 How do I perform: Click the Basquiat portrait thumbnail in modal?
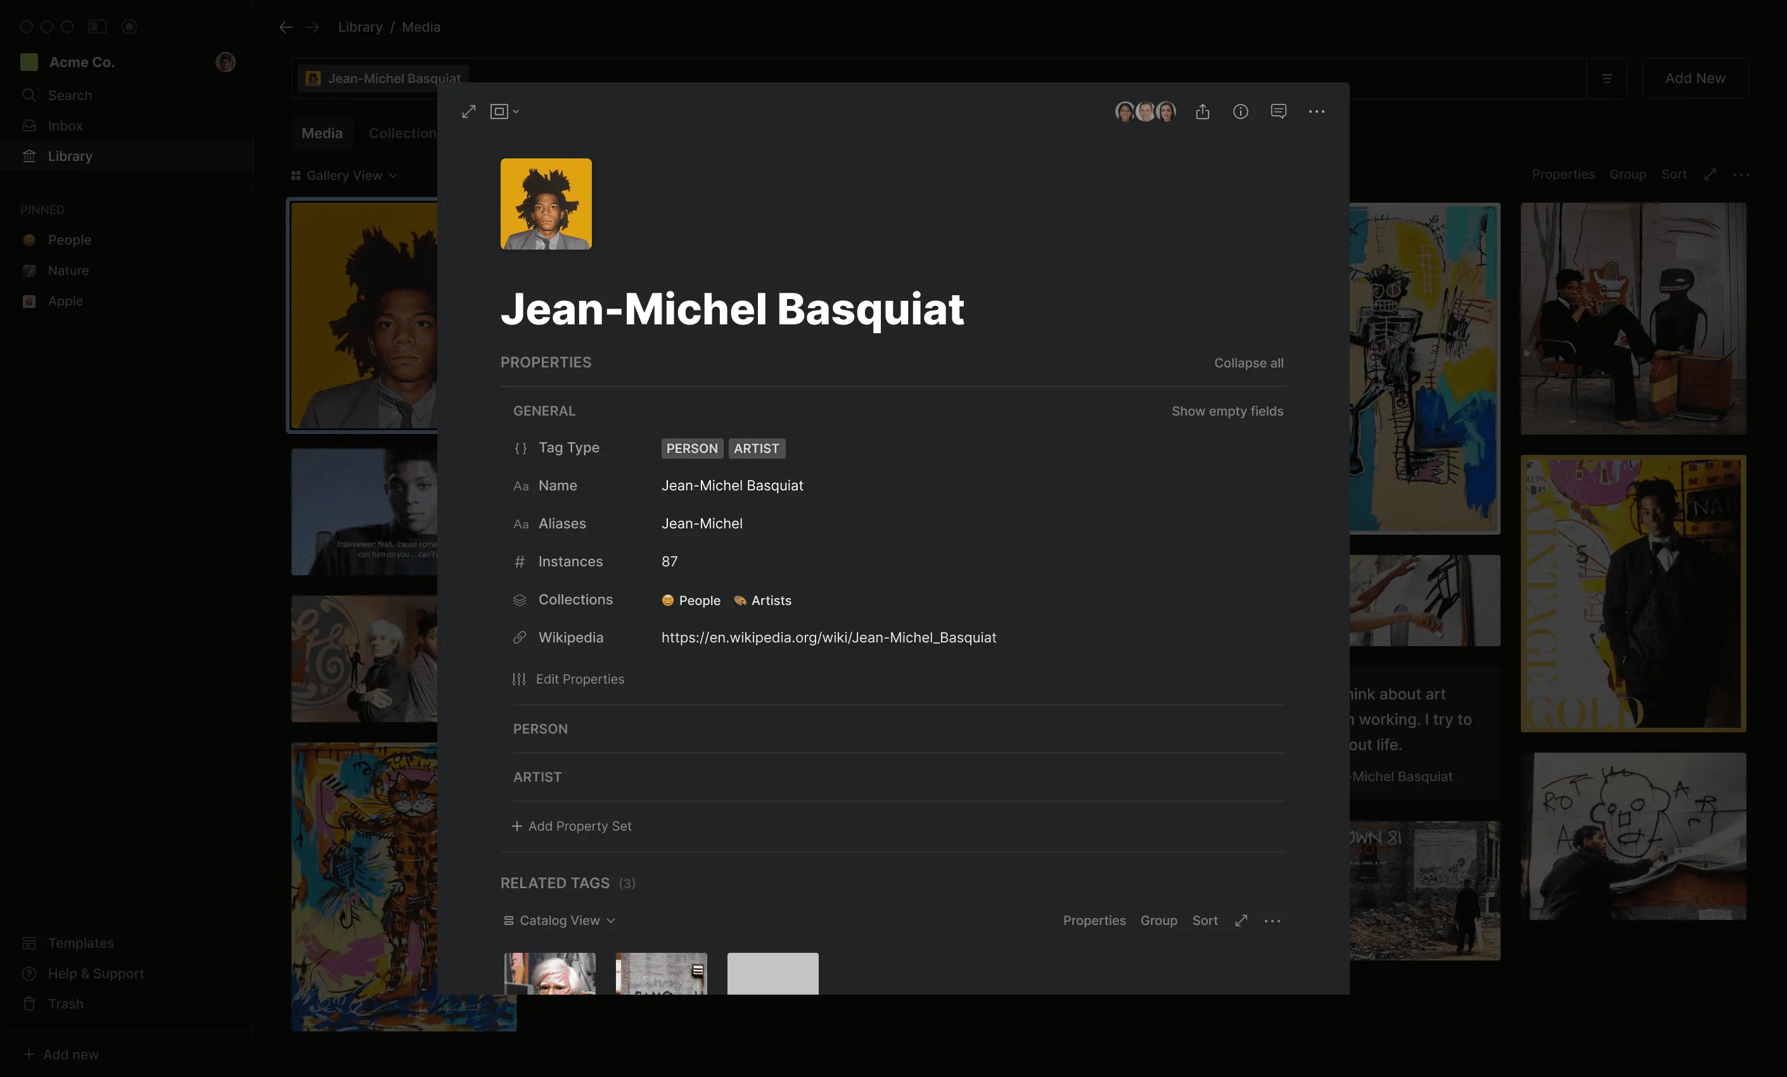(x=546, y=204)
